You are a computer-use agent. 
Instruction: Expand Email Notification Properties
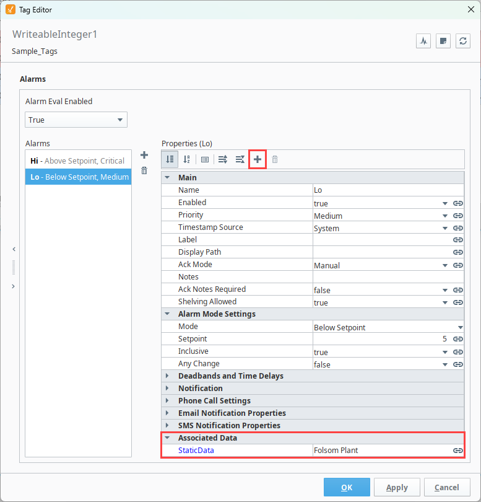pyautogui.click(x=167, y=413)
